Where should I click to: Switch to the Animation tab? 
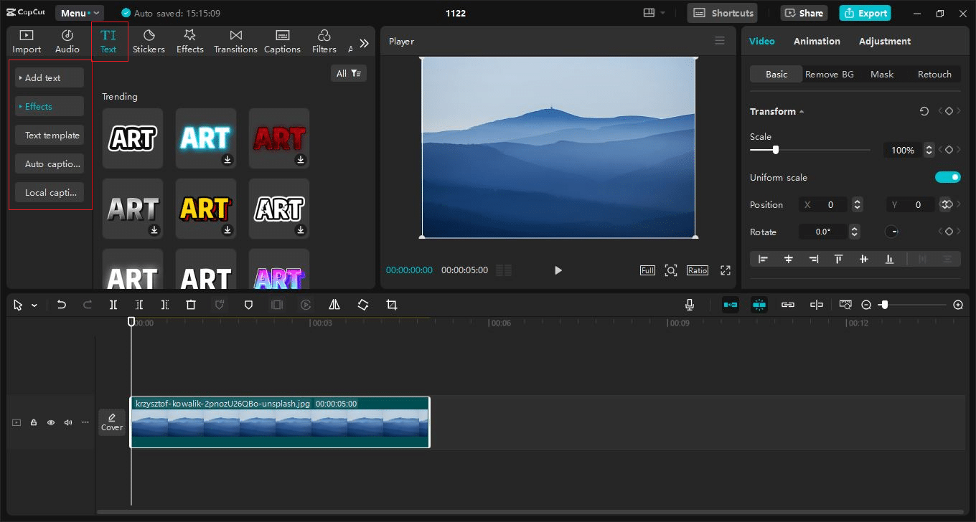817,41
